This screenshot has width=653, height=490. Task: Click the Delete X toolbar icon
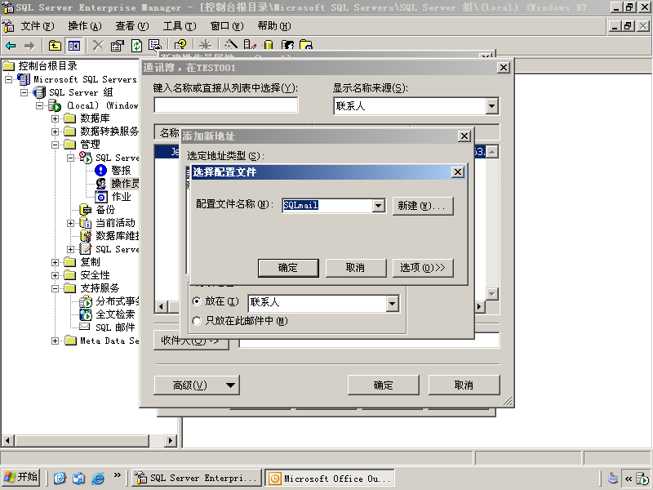click(98, 46)
